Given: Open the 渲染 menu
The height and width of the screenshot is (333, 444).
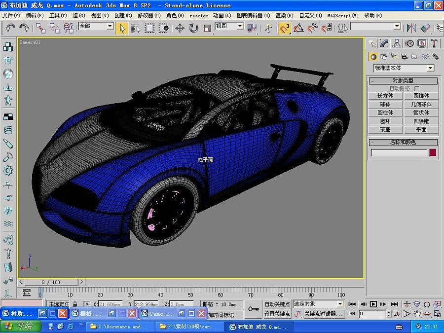Looking at the screenshot, I should point(284,16).
